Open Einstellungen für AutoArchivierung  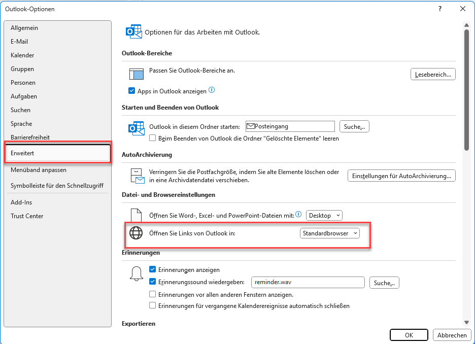[401, 176]
